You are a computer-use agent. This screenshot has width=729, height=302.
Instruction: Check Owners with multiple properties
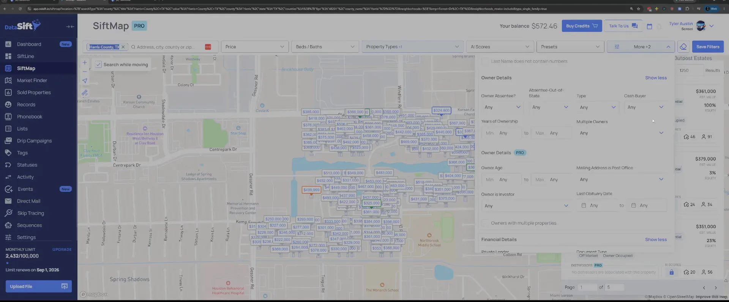pos(485,223)
